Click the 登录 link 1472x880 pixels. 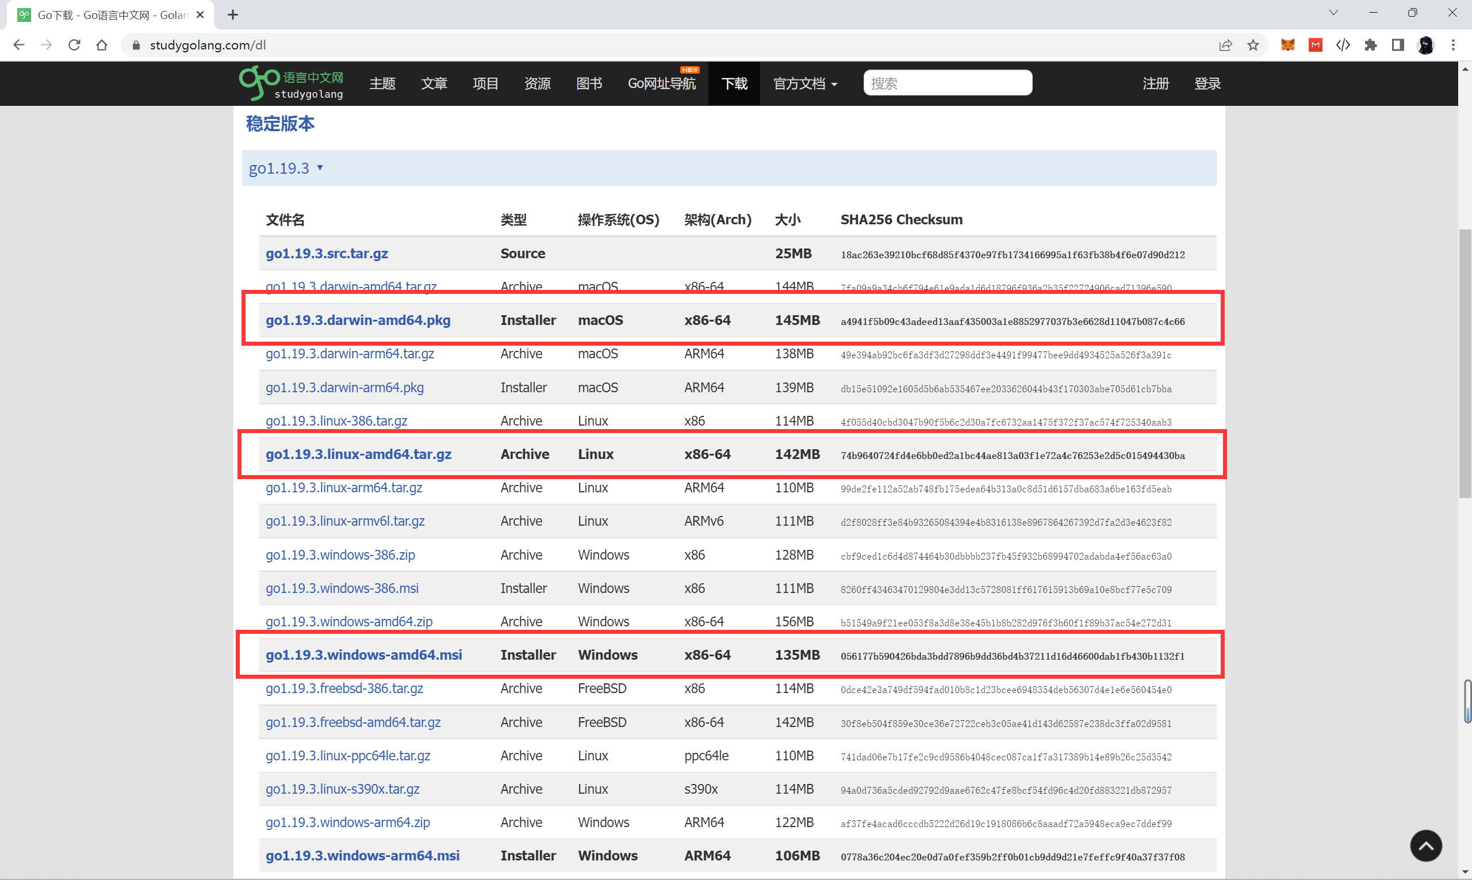pyautogui.click(x=1207, y=83)
